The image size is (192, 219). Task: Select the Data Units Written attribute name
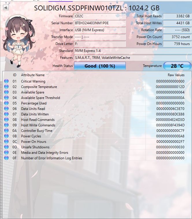click(x=35, y=114)
